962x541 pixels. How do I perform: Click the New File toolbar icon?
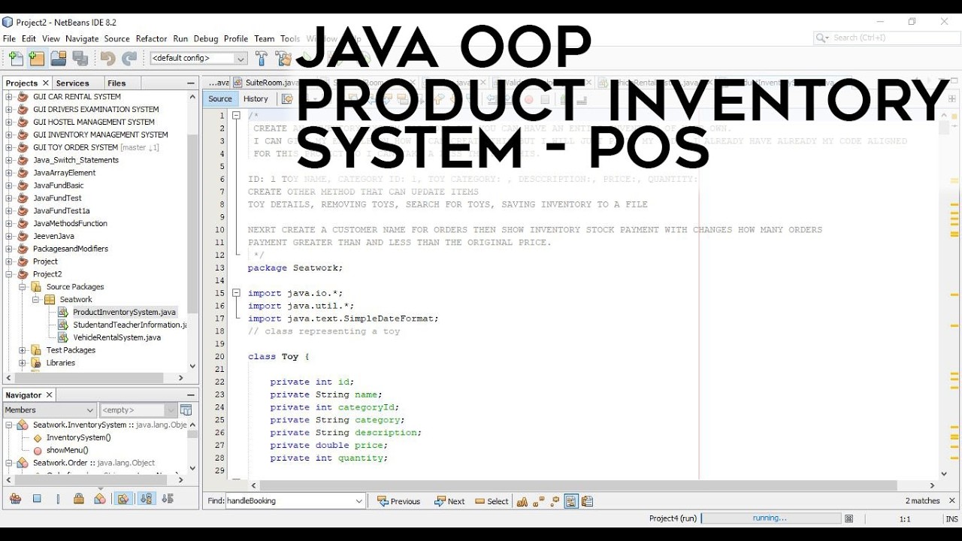(x=16, y=58)
